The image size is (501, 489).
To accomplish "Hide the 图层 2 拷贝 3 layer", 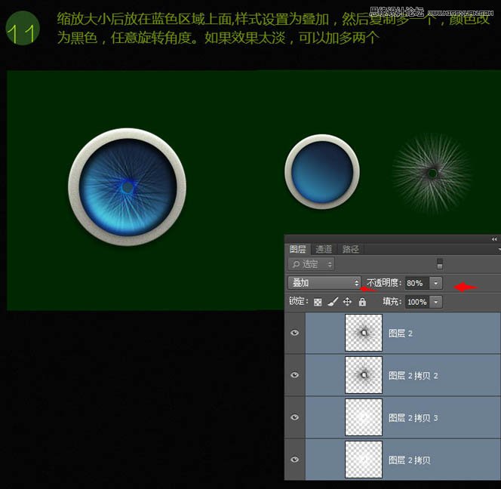I will pos(294,417).
